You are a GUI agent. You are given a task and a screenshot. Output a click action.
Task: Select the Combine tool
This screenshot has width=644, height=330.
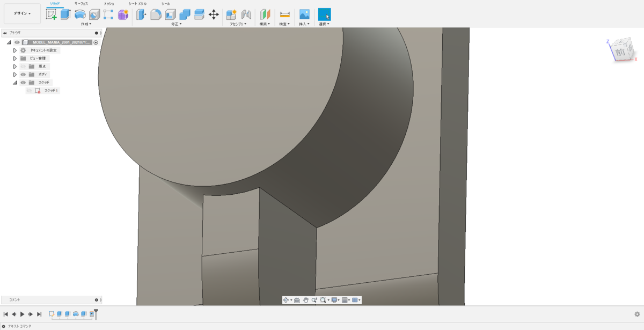[185, 14]
